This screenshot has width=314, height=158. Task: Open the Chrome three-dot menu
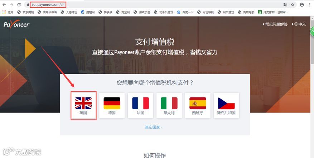[x=309, y=5]
